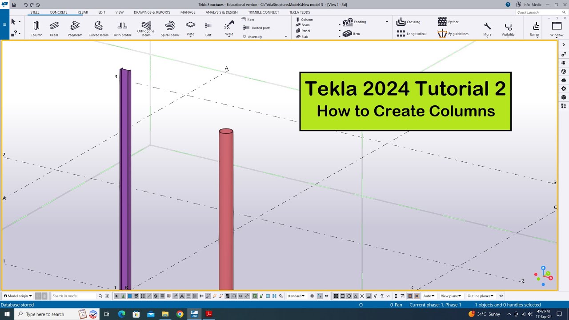Switch to the STEEL ribbon tab

coord(35,12)
